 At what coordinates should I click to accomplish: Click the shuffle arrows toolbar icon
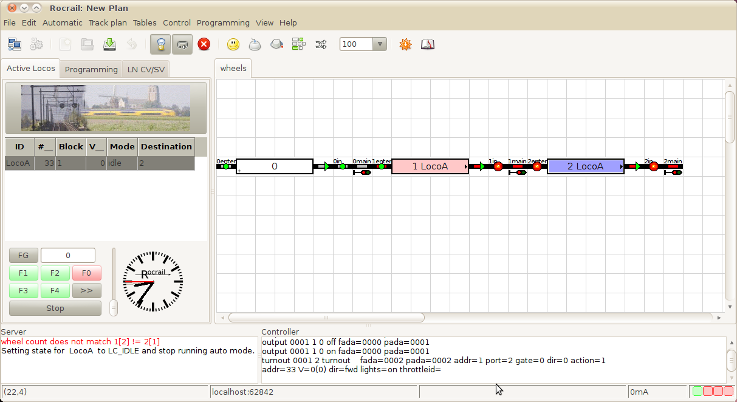pos(321,44)
